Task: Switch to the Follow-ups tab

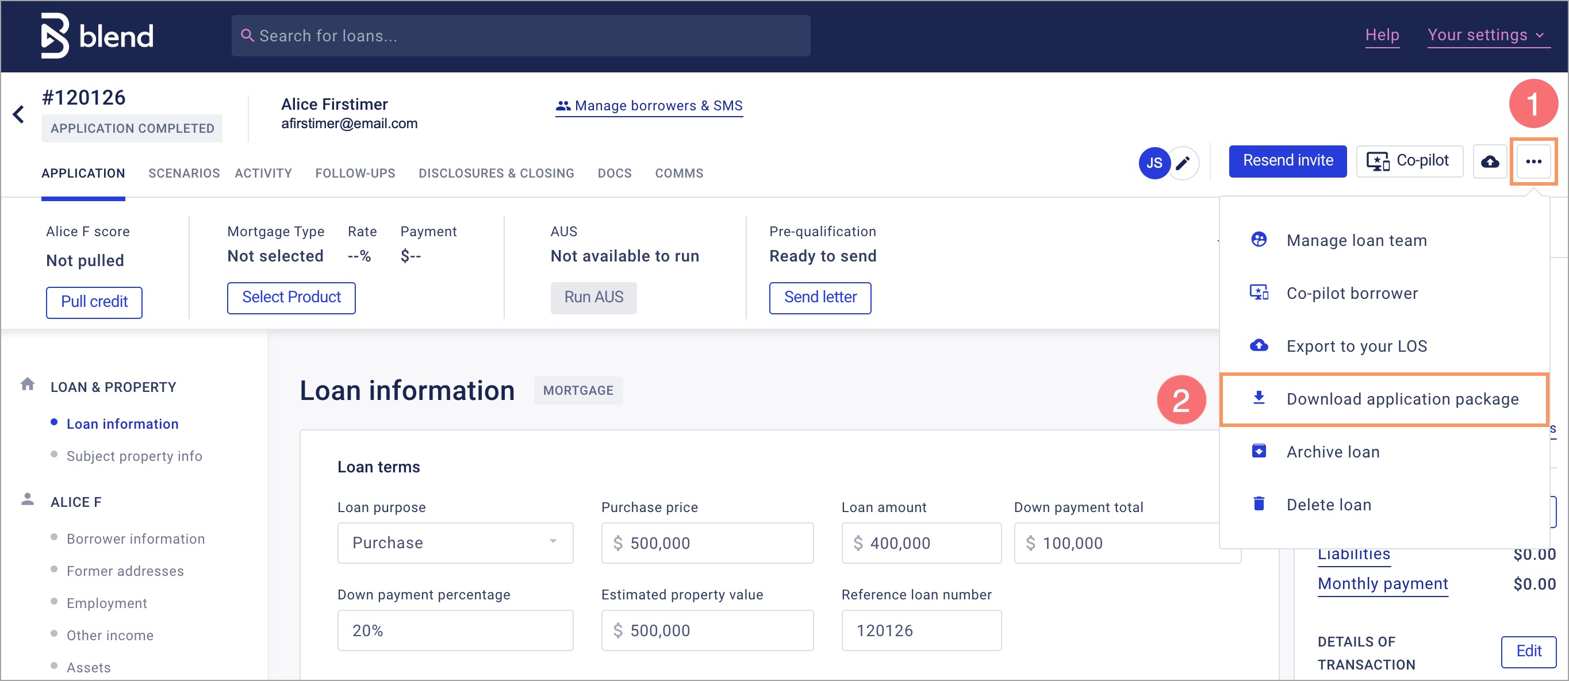Action: click(x=355, y=174)
